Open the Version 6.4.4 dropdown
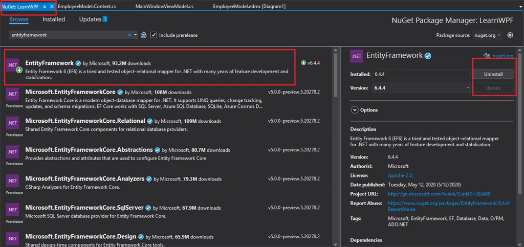Image resolution: width=524 pixels, height=247 pixels. (422, 88)
